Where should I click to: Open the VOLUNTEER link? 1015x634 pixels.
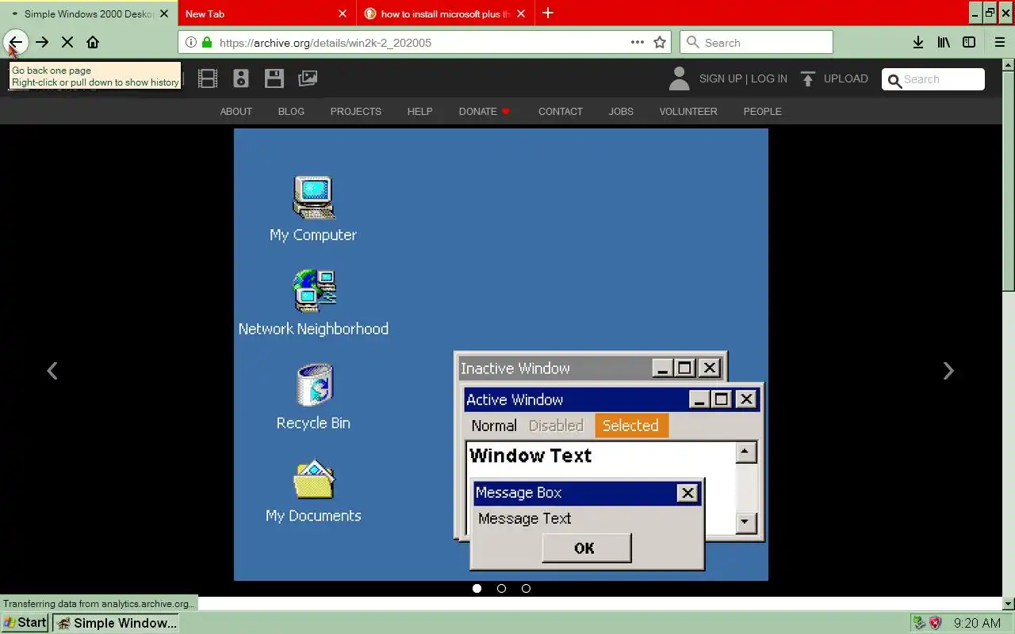(x=688, y=112)
